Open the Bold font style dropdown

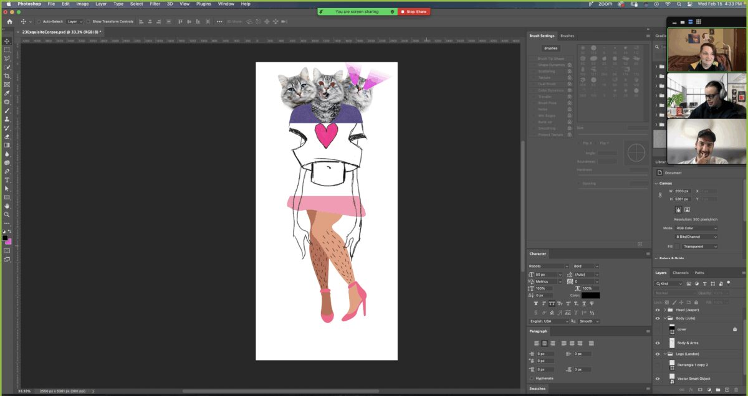(x=585, y=266)
